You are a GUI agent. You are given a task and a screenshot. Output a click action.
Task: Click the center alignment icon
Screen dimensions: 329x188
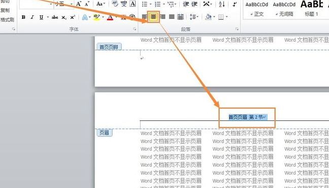[154, 17]
